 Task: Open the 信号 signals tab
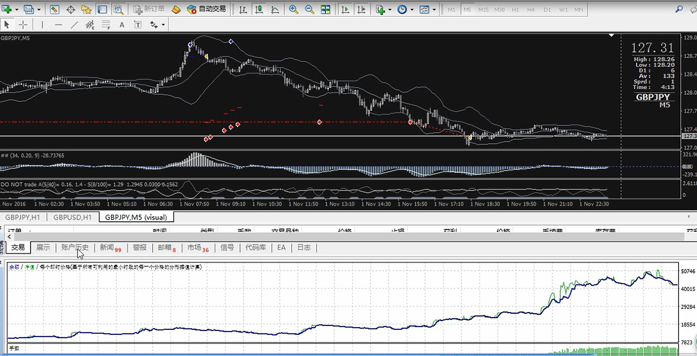click(227, 247)
